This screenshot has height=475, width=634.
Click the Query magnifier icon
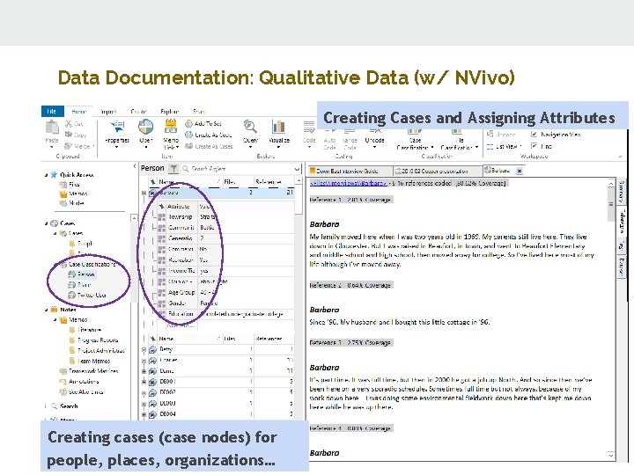click(250, 127)
